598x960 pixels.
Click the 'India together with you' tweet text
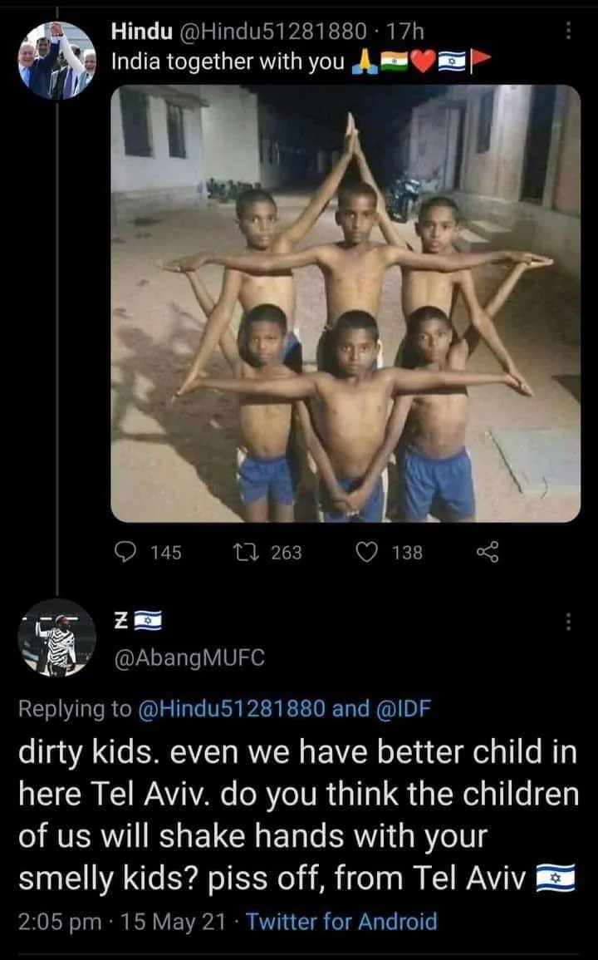228,62
